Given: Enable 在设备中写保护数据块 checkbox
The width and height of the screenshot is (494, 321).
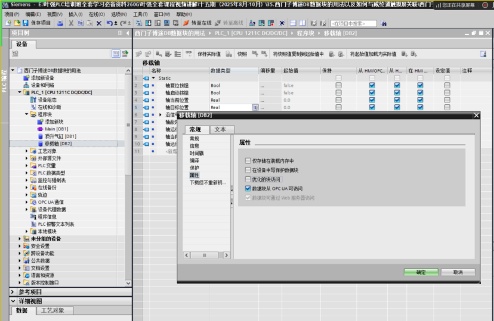Looking at the screenshot, I should (x=248, y=170).
